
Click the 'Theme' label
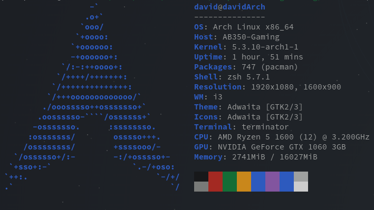pyautogui.click(x=206, y=107)
